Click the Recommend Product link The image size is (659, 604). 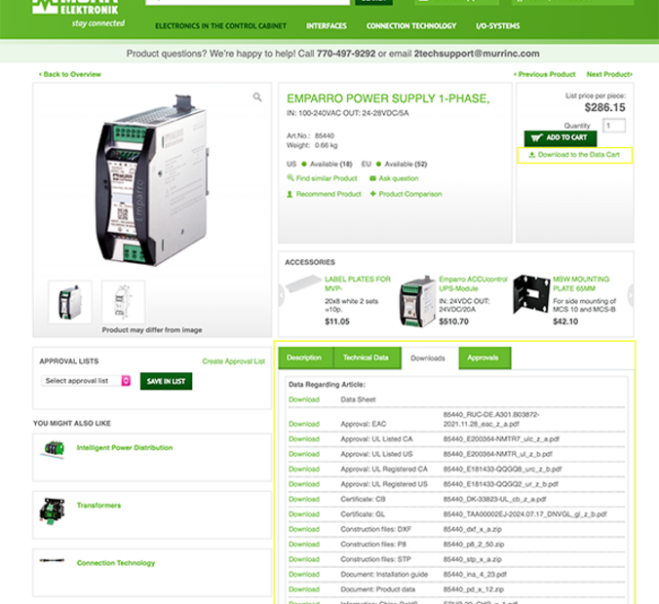click(329, 194)
